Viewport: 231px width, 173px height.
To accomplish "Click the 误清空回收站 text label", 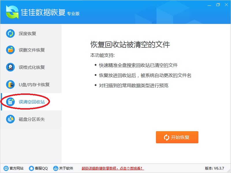I will [32, 102].
